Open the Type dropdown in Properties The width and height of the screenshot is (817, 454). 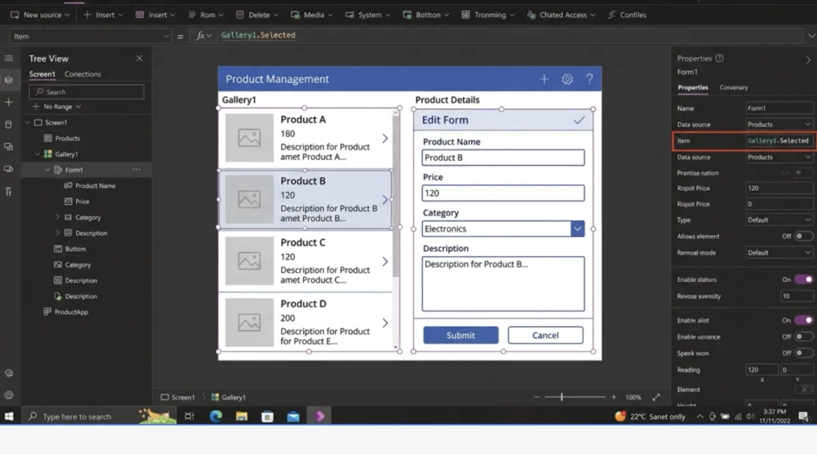tap(779, 220)
